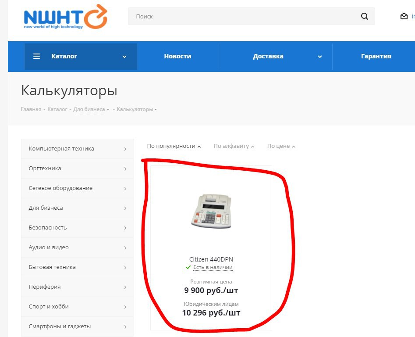Open the Каталог menu dropdown chevron
The width and height of the screenshot is (415, 337).
124,57
